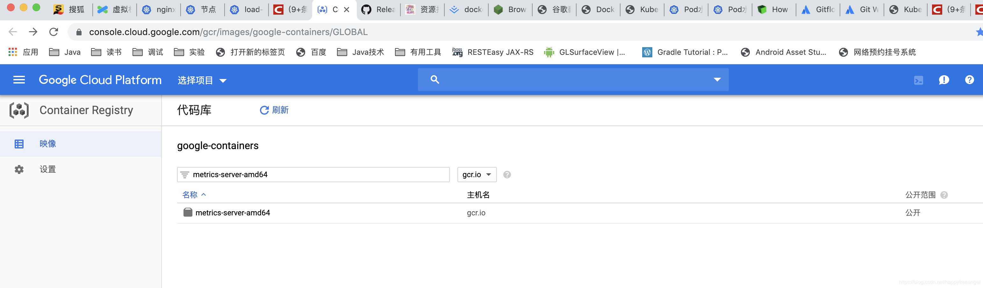This screenshot has height=288, width=983.
Task: Click the 刷新 refresh button
Action: (x=274, y=110)
